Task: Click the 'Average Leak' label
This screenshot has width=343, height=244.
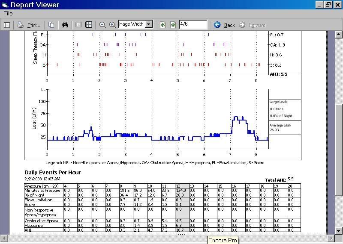Action: (x=280, y=125)
